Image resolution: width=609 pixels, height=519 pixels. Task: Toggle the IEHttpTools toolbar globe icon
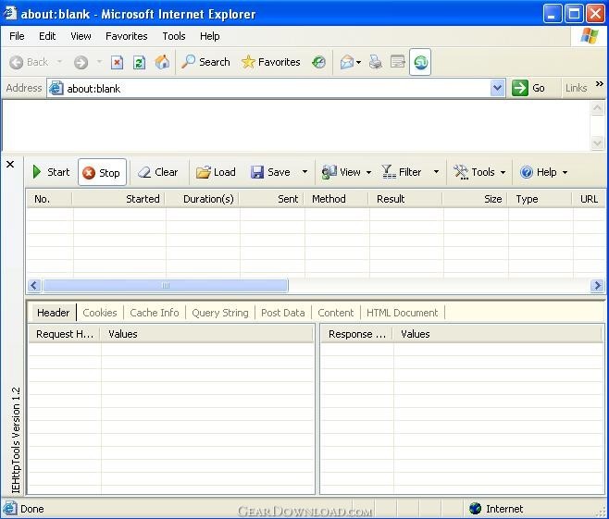[420, 62]
